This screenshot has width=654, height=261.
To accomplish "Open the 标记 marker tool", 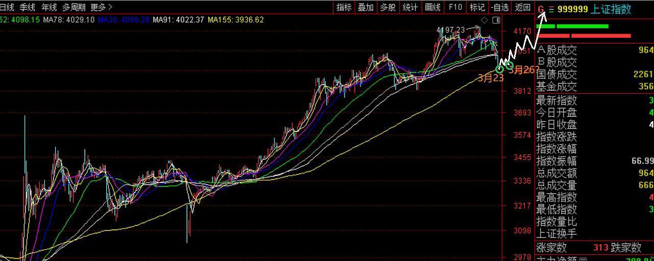I will pyautogui.click(x=477, y=7).
